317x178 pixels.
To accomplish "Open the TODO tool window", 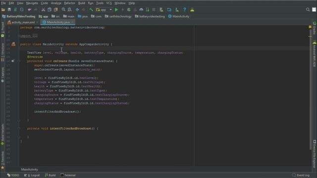I will point(13,175).
